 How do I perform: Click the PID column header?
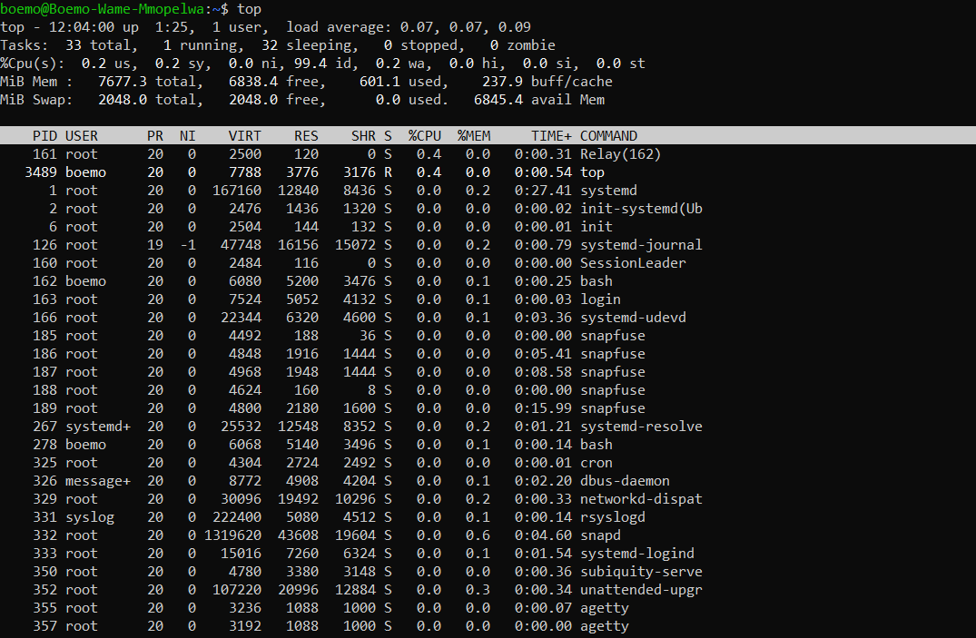tap(44, 136)
